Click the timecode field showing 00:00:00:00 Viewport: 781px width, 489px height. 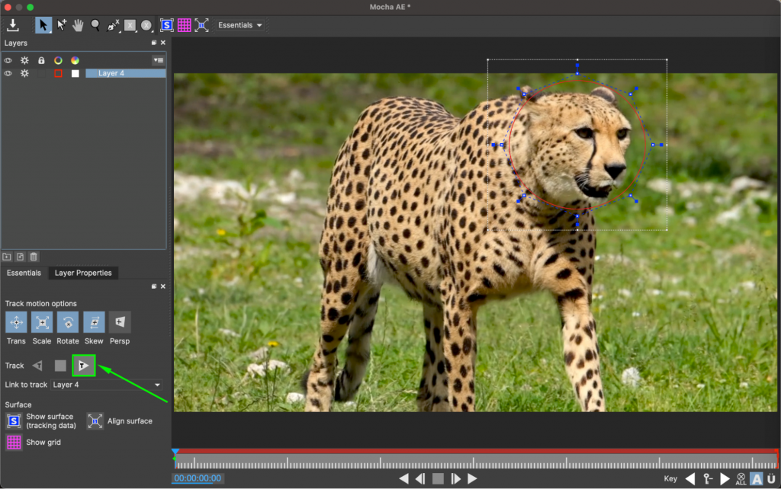click(197, 480)
